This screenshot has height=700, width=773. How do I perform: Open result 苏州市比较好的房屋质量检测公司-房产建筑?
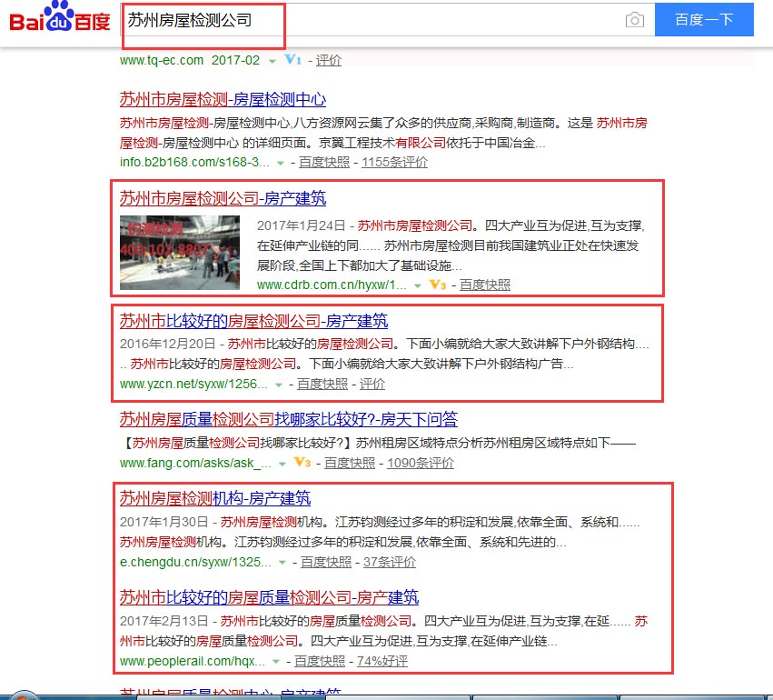(269, 597)
